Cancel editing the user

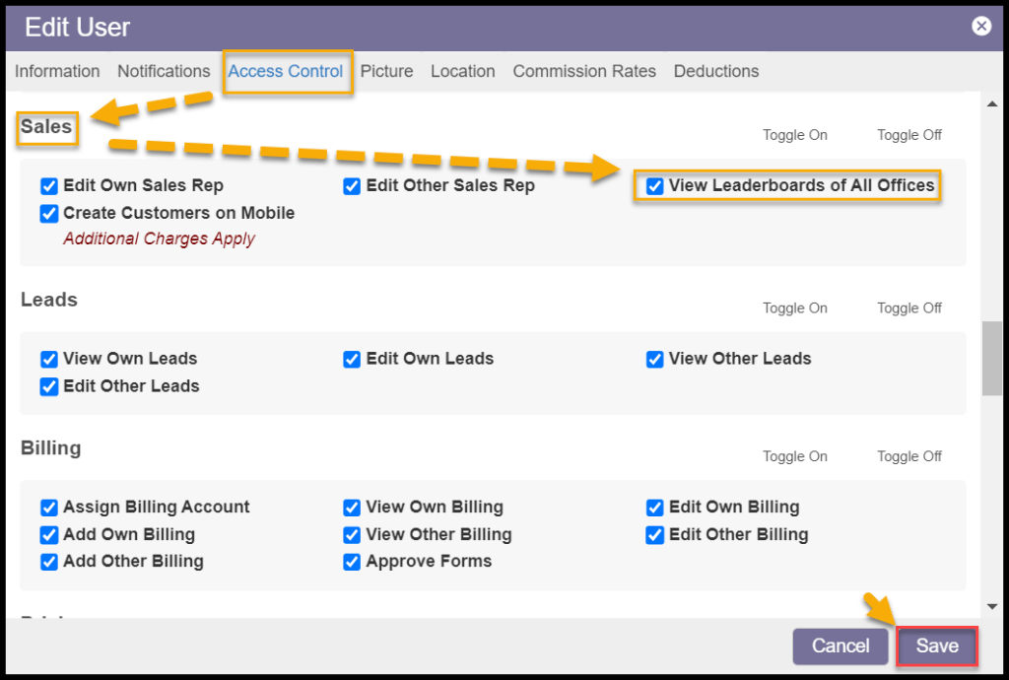[x=841, y=646]
